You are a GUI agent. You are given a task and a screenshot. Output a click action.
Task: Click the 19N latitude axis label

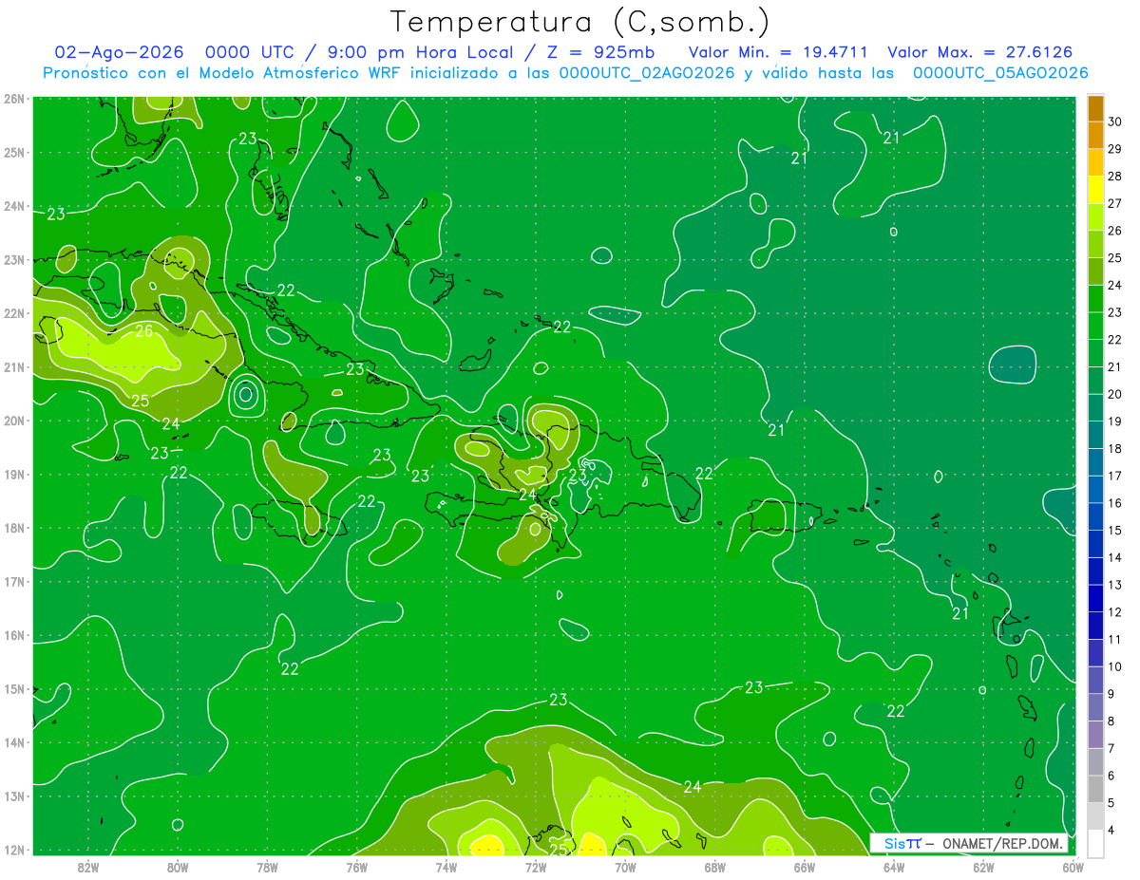14,475
